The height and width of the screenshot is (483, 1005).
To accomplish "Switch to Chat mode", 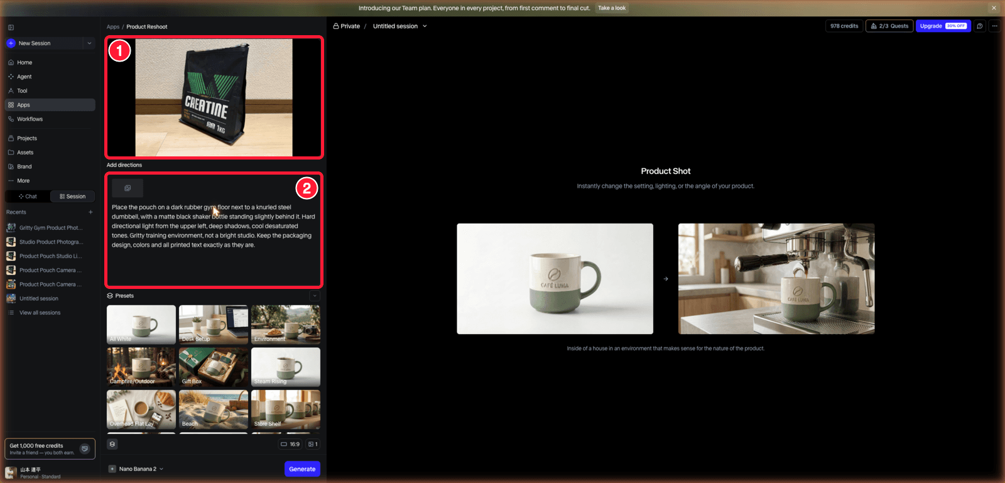I will coord(28,197).
